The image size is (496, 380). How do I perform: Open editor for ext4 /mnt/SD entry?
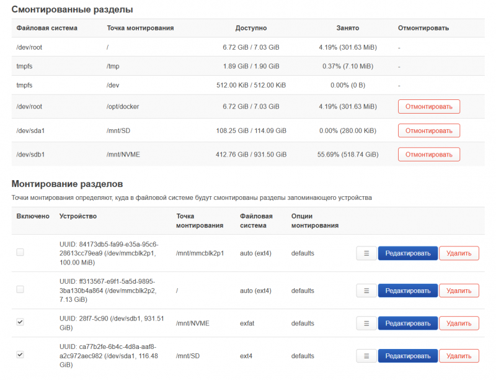(407, 356)
